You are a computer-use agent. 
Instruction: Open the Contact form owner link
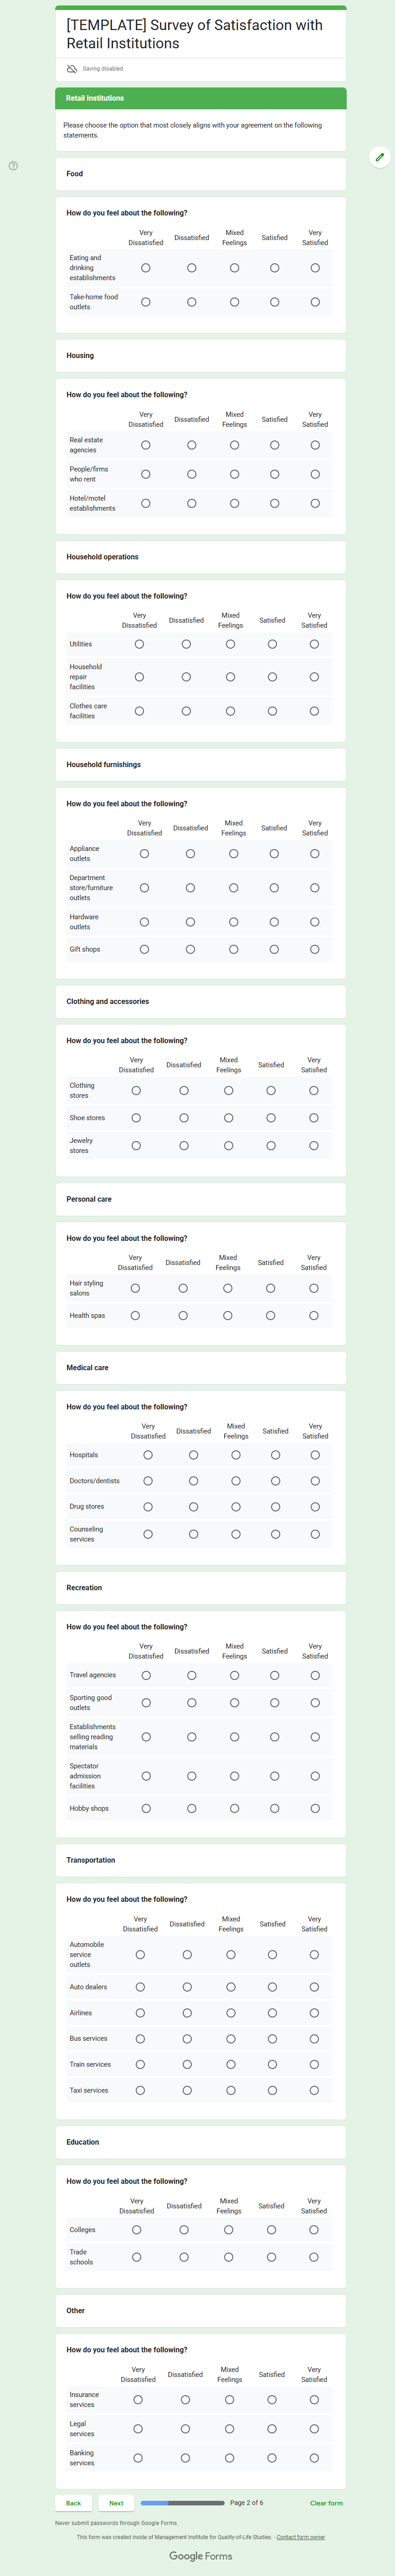(301, 2529)
